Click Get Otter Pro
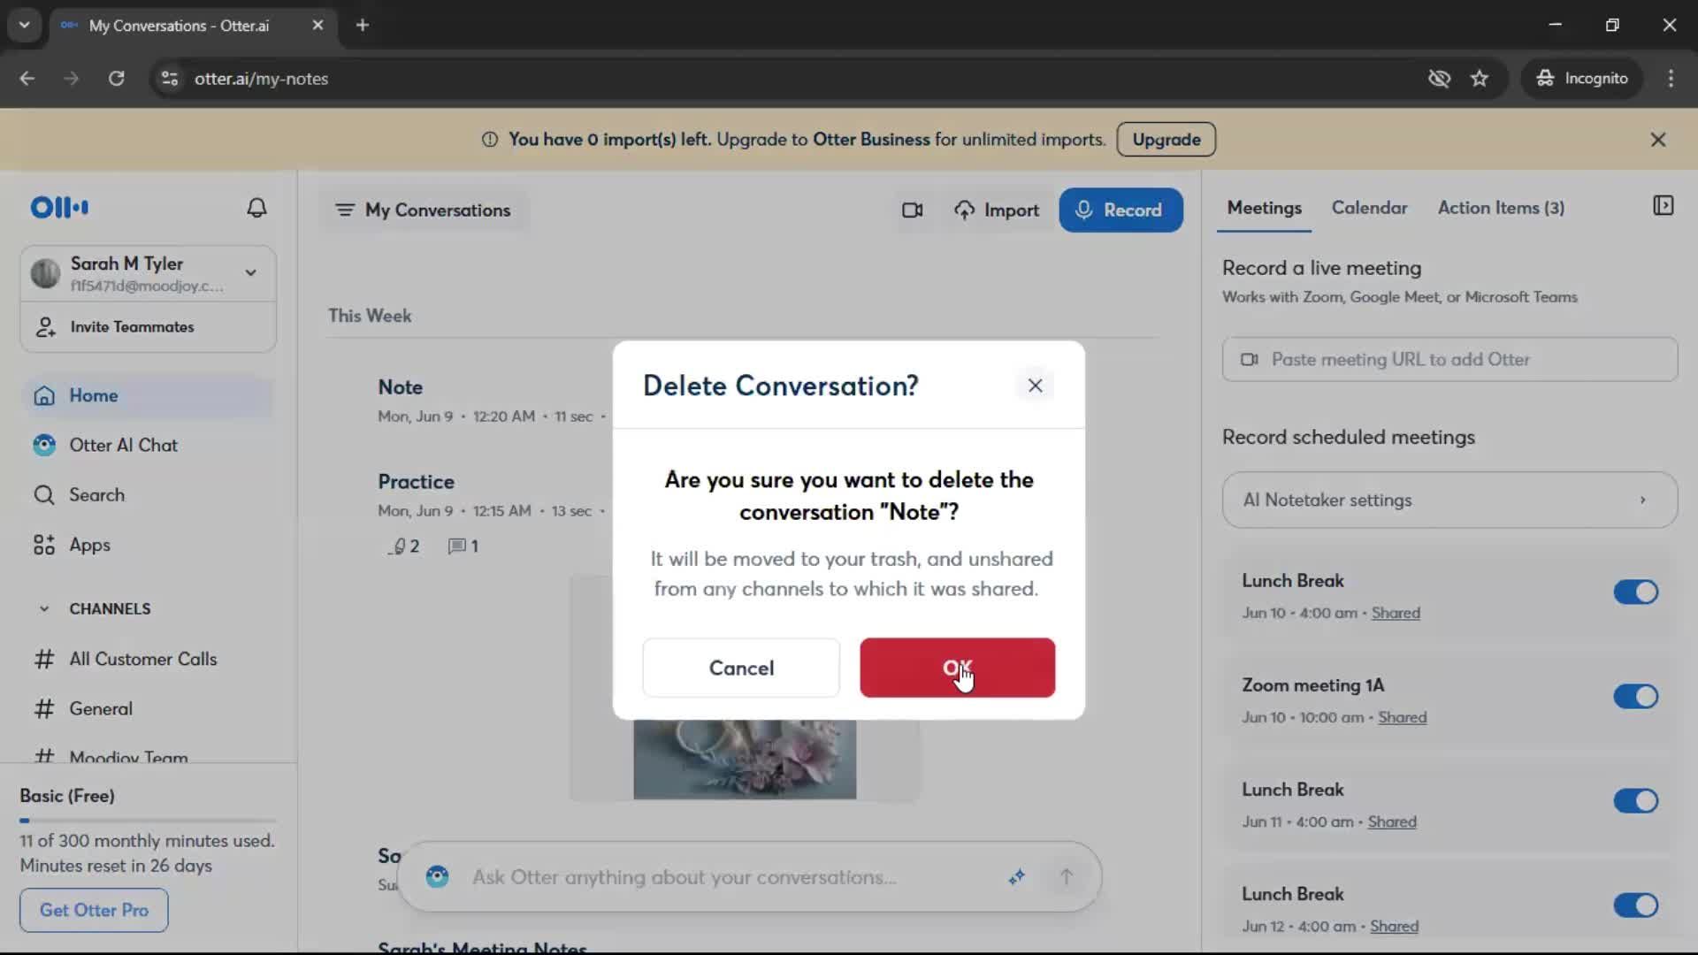Viewport: 1698px width, 955px height. click(94, 910)
